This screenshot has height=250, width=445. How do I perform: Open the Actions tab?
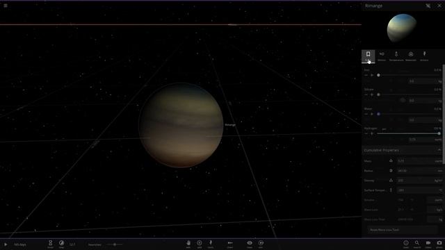click(x=424, y=56)
